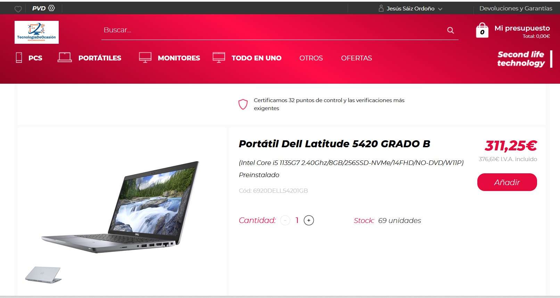Select the closed laptop thumbnail image
This screenshot has height=298, width=560.
43,274
